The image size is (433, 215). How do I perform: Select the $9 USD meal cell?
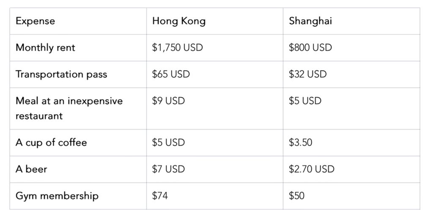(x=169, y=101)
